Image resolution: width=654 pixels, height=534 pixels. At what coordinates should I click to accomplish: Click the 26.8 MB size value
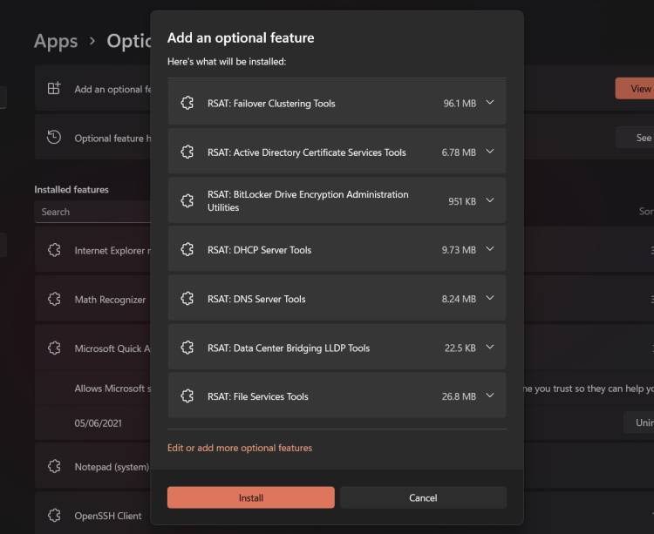459,396
